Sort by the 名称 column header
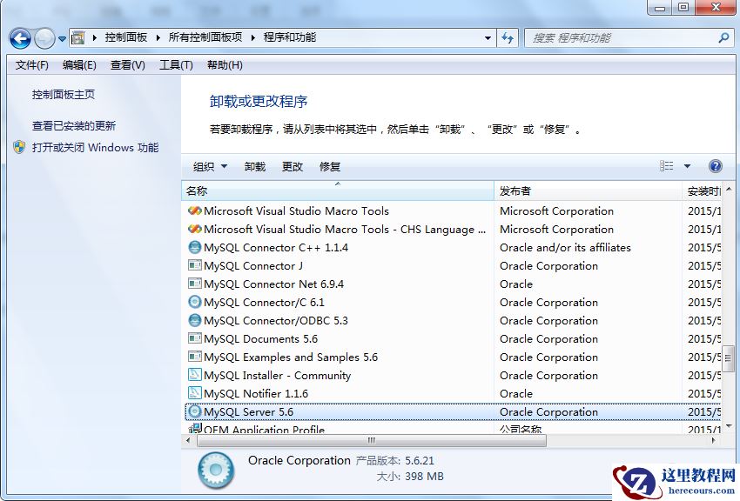Screen dimensions: 740x501 338,190
